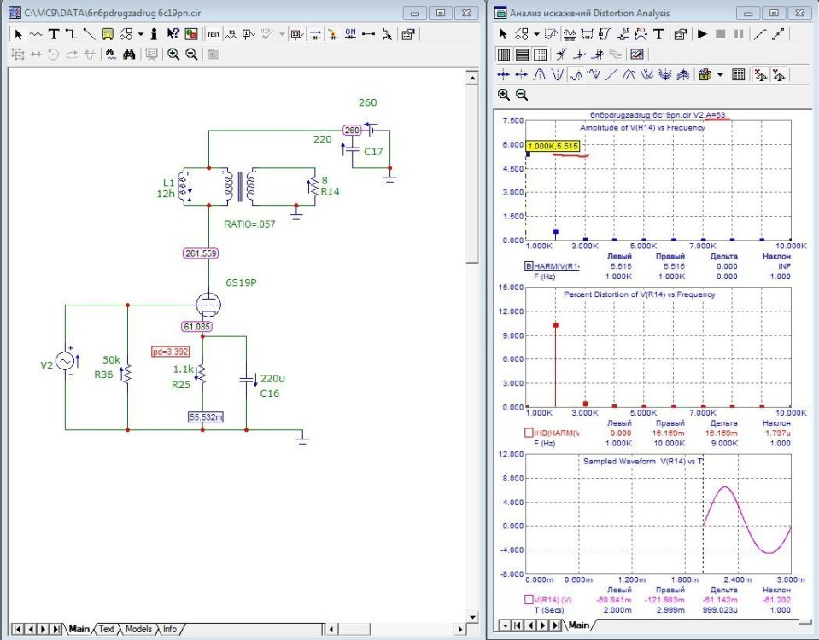This screenshot has height=640, width=819.
Task: Open dropdown arrow beside the analysis shapes tool
Action: (x=535, y=34)
